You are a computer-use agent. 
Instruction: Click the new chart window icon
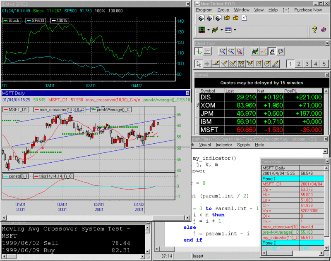pyautogui.click(x=215, y=30)
